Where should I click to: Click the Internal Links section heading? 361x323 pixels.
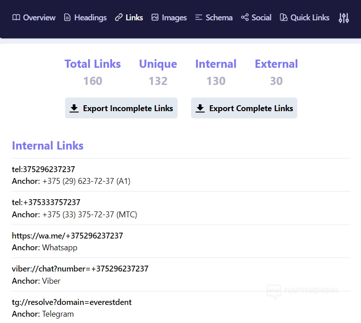(x=47, y=146)
